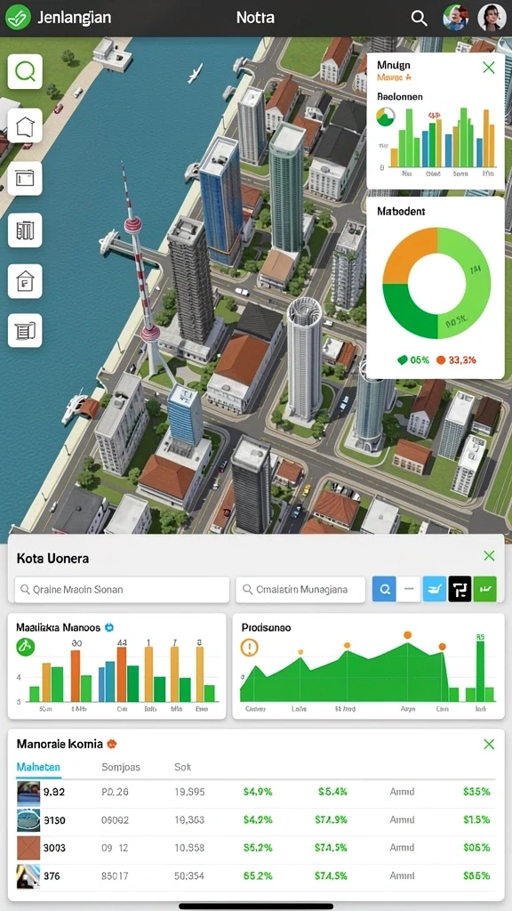Viewport: 512px width, 911px height.
Task: Switch to the Malneten tab
Action: click(37, 767)
